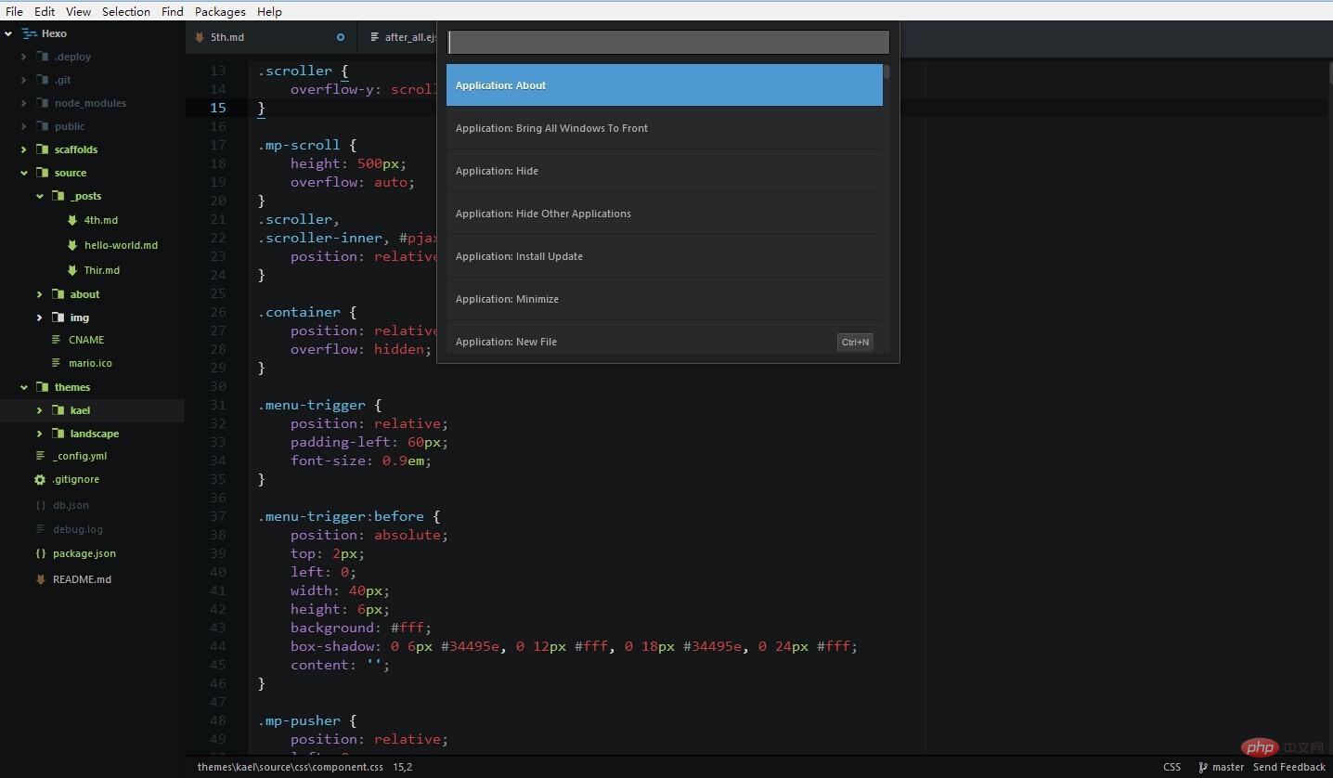The height and width of the screenshot is (778, 1333).
Task: Open the Help menu
Action: click(x=269, y=11)
